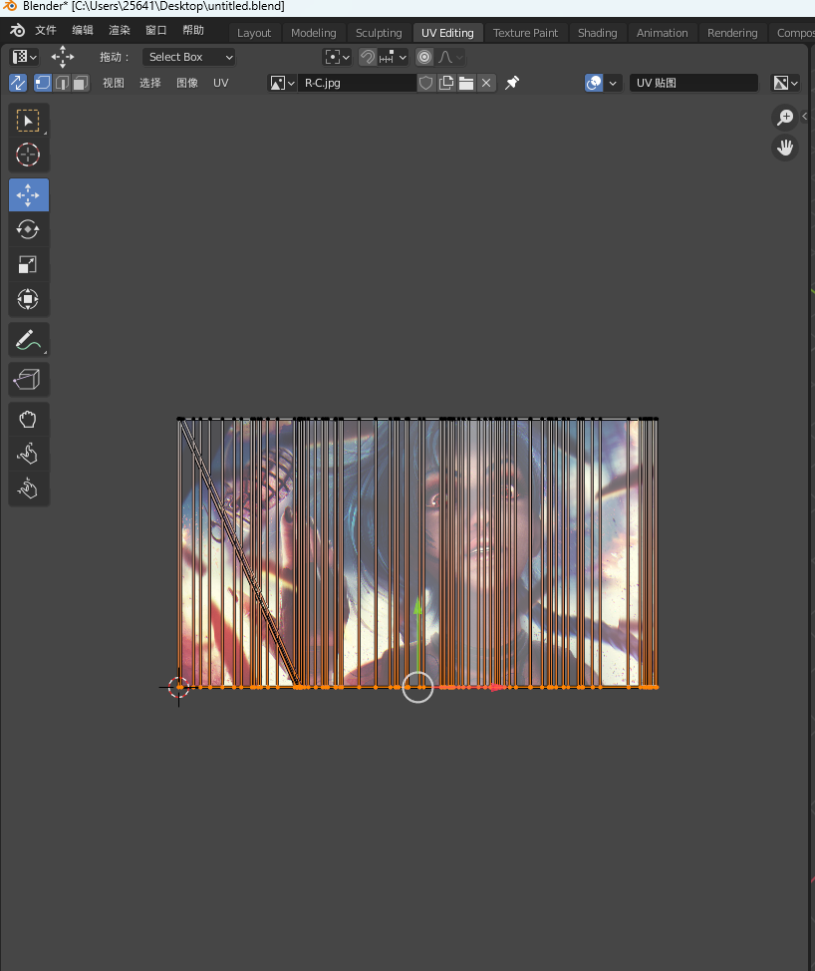Click the move gizmo icon in header
This screenshot has width=815, height=971.
click(x=63, y=57)
